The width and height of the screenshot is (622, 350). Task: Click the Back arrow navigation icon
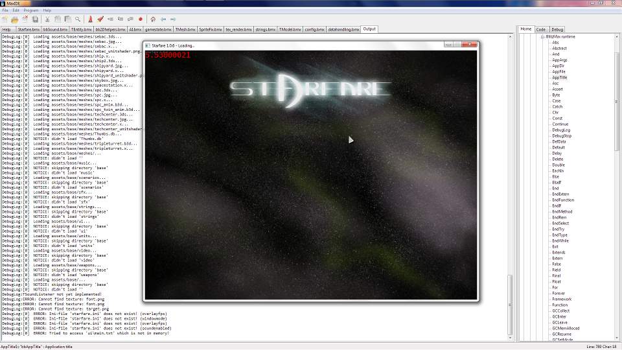pos(163,19)
